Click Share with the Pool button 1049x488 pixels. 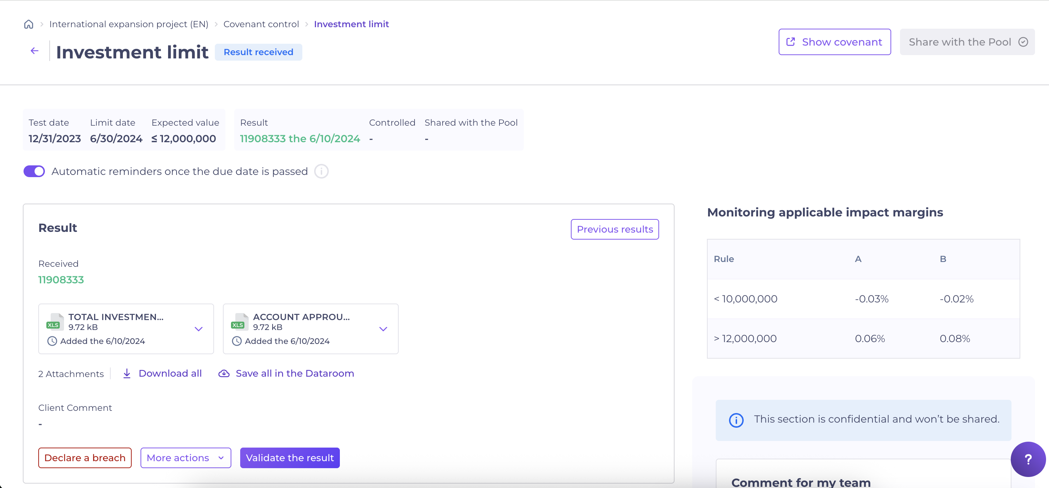click(x=967, y=42)
